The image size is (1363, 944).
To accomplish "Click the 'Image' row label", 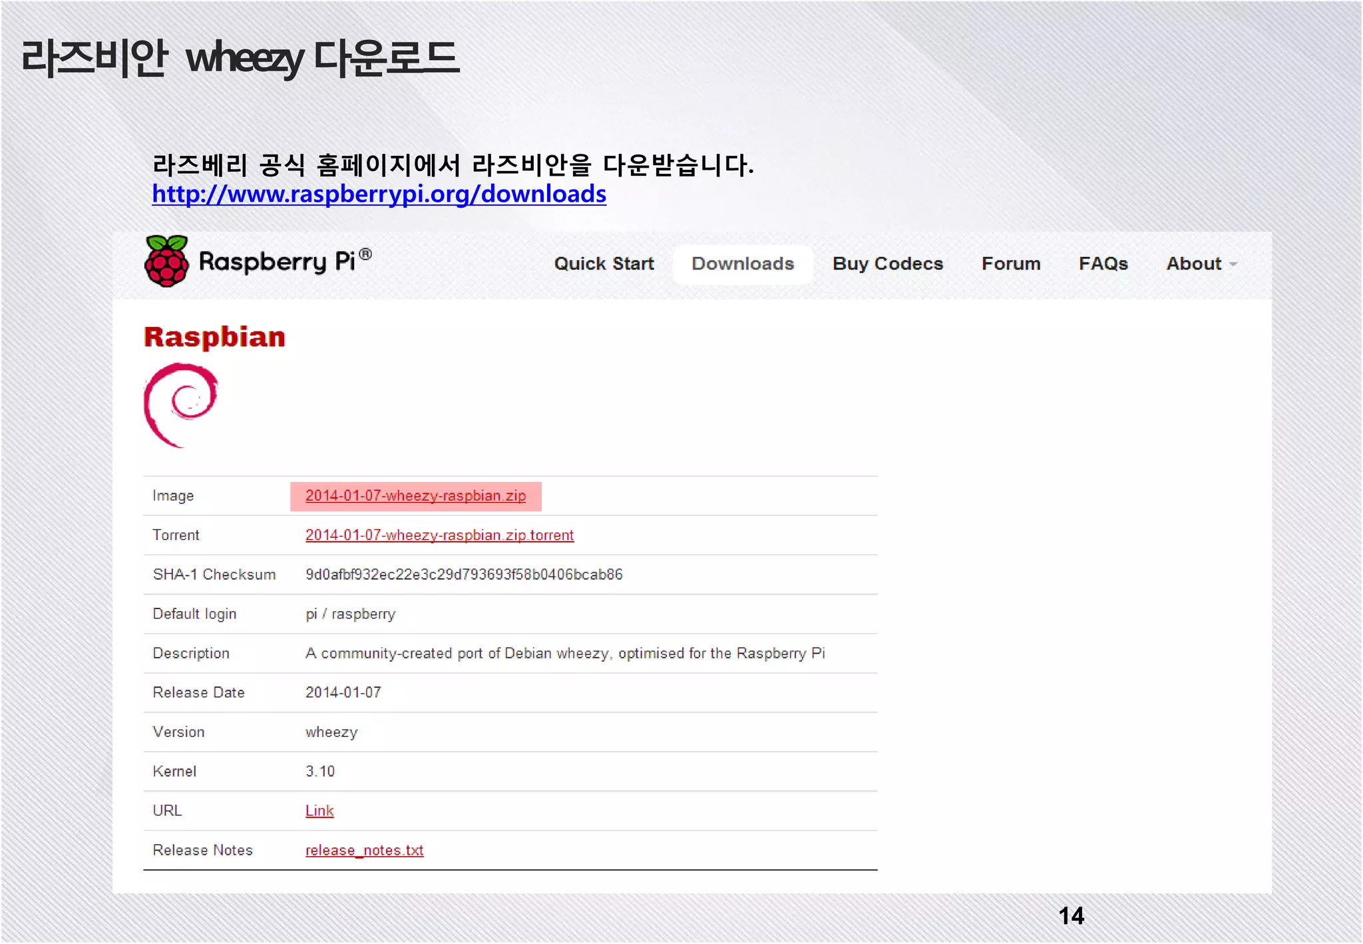I will tap(173, 496).
